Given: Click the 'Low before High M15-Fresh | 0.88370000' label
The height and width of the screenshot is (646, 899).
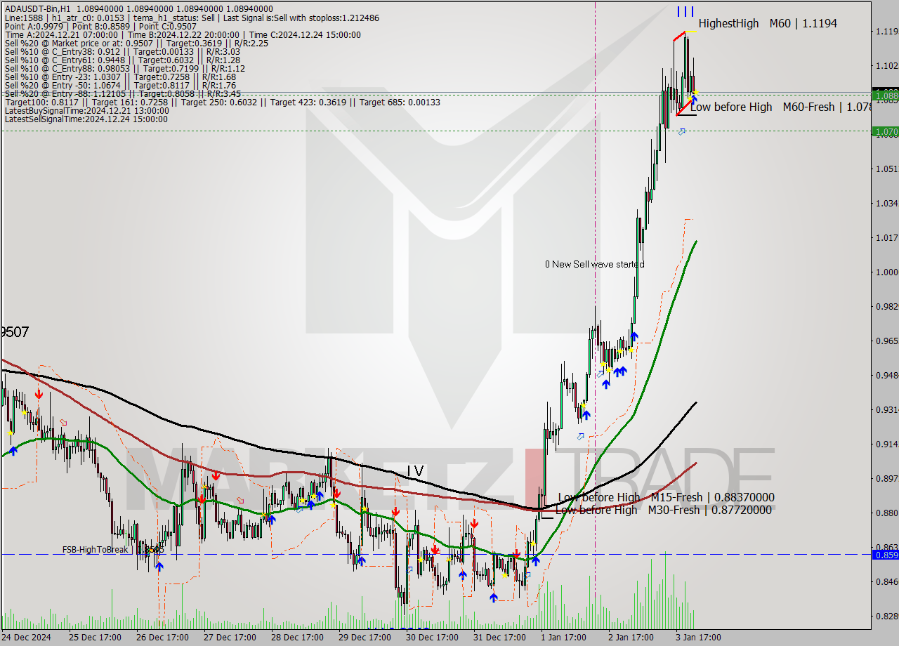Looking at the screenshot, I should point(666,497).
